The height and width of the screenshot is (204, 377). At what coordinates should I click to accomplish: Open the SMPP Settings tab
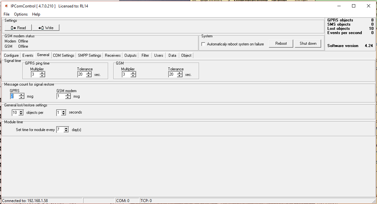click(x=89, y=55)
